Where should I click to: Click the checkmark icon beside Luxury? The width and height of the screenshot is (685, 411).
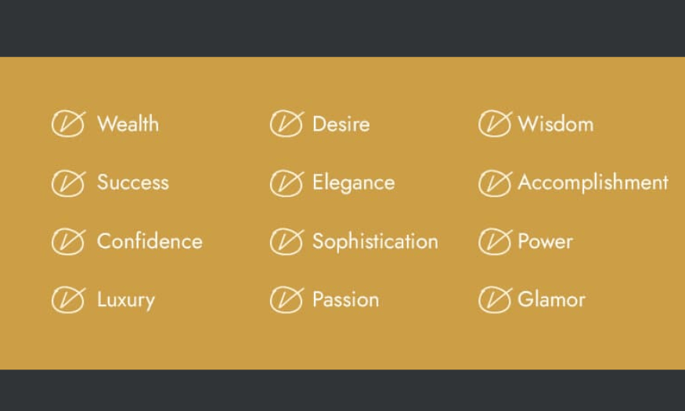69,300
